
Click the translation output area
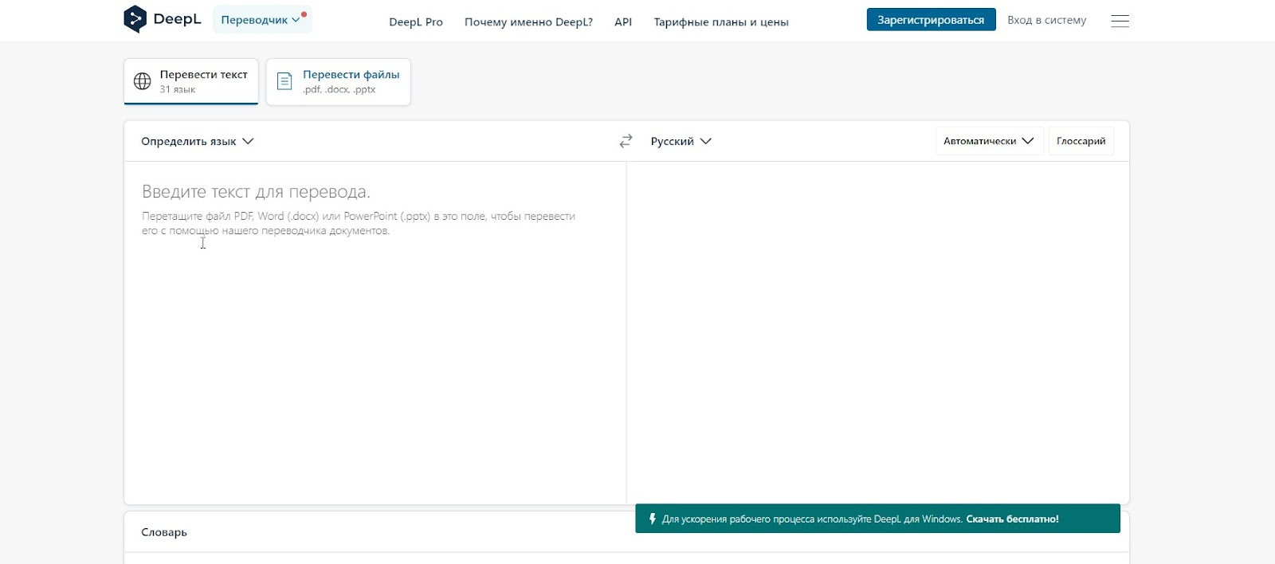877,332
